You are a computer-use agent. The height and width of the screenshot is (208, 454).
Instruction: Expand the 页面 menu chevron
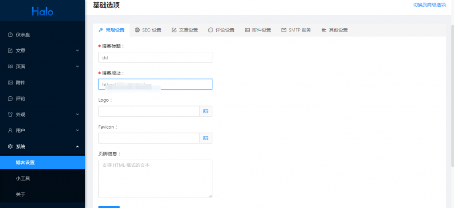click(x=77, y=67)
